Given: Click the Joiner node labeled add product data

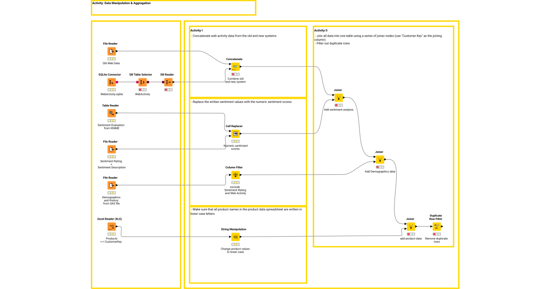Looking at the screenshot, I should click(x=410, y=226).
